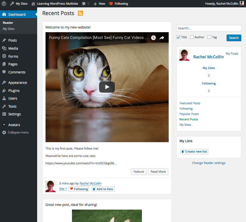Click the Forms icon in sidebar

click(x=4, y=56)
